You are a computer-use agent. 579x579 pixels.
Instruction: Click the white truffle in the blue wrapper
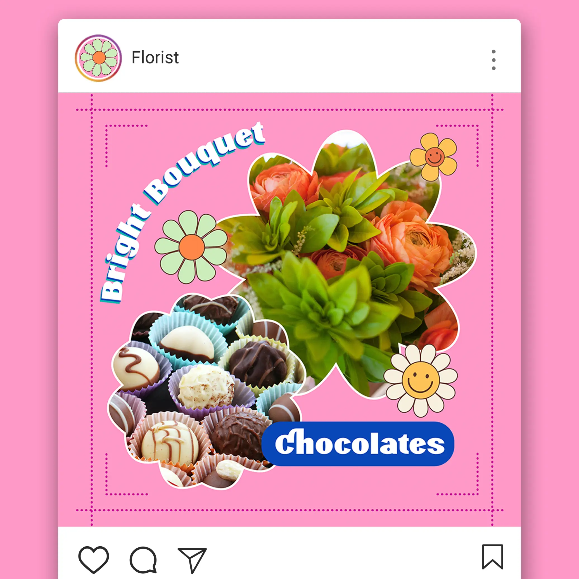(x=187, y=343)
